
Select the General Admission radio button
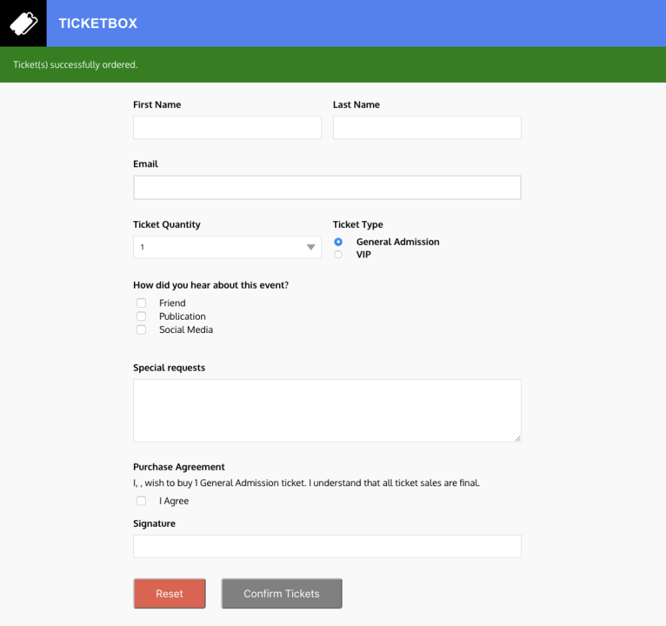[x=338, y=242]
